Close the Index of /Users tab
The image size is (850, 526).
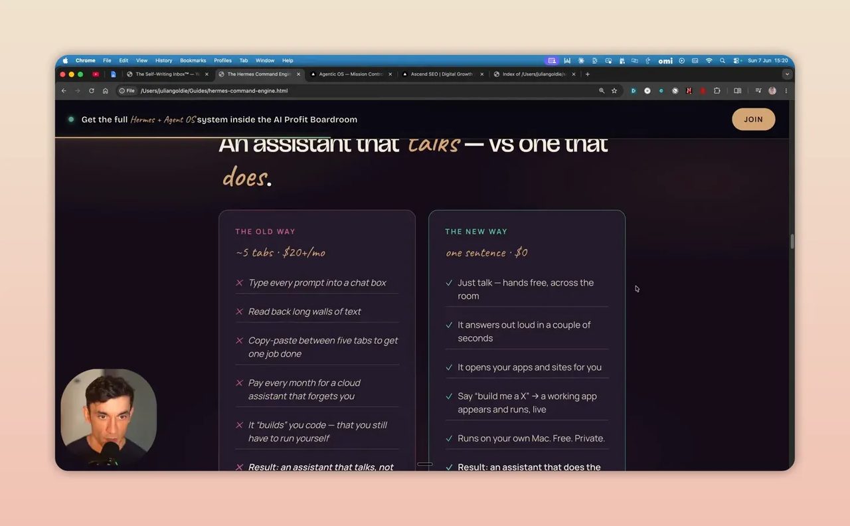point(574,74)
